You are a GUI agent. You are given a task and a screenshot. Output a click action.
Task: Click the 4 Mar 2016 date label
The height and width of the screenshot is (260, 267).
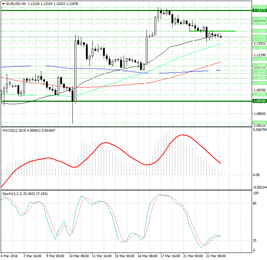tap(9, 256)
